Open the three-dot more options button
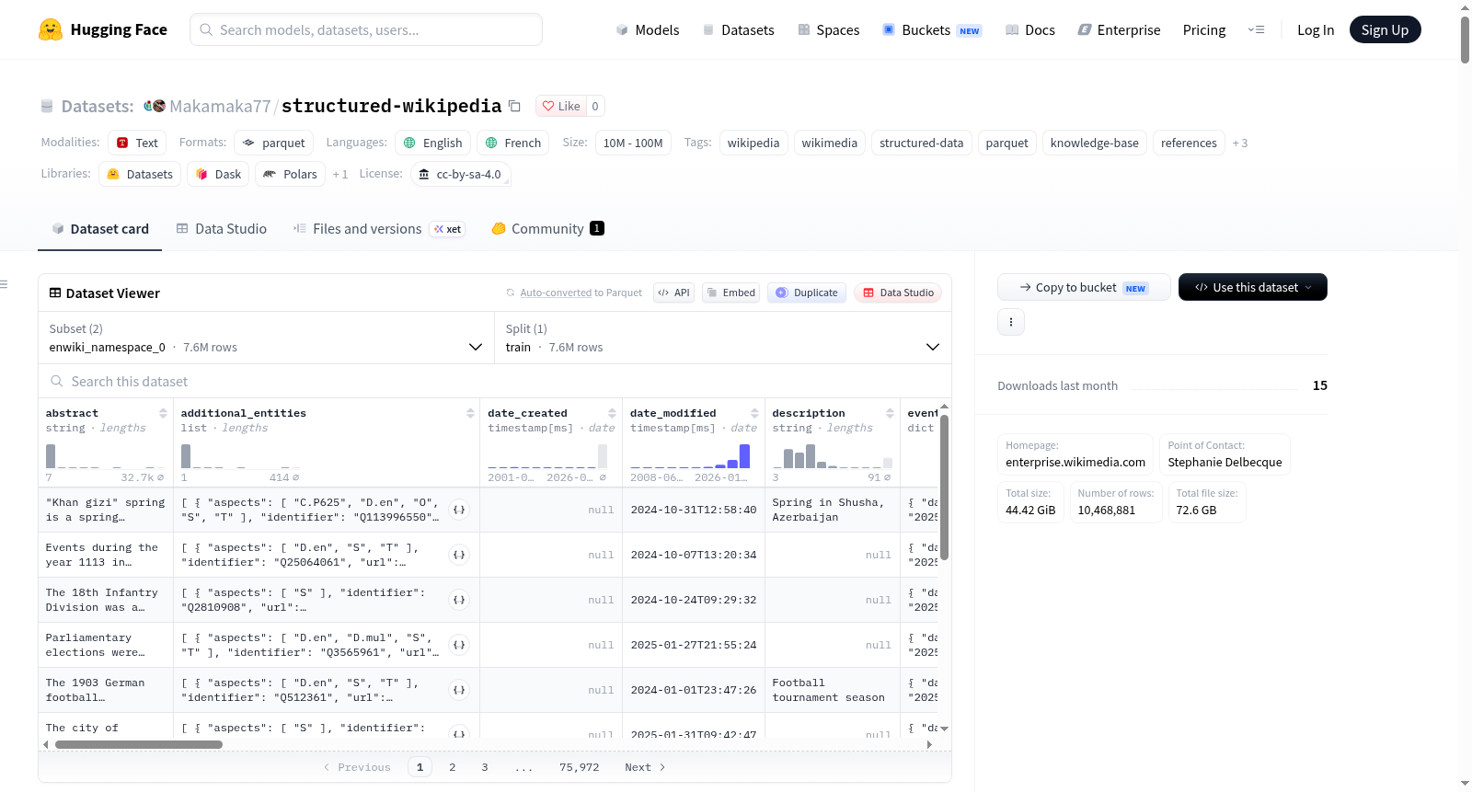This screenshot has width=1472, height=792. pyautogui.click(x=1011, y=322)
